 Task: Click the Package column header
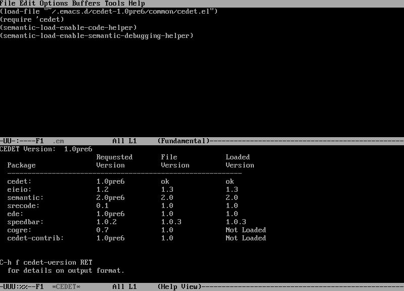(x=21, y=165)
